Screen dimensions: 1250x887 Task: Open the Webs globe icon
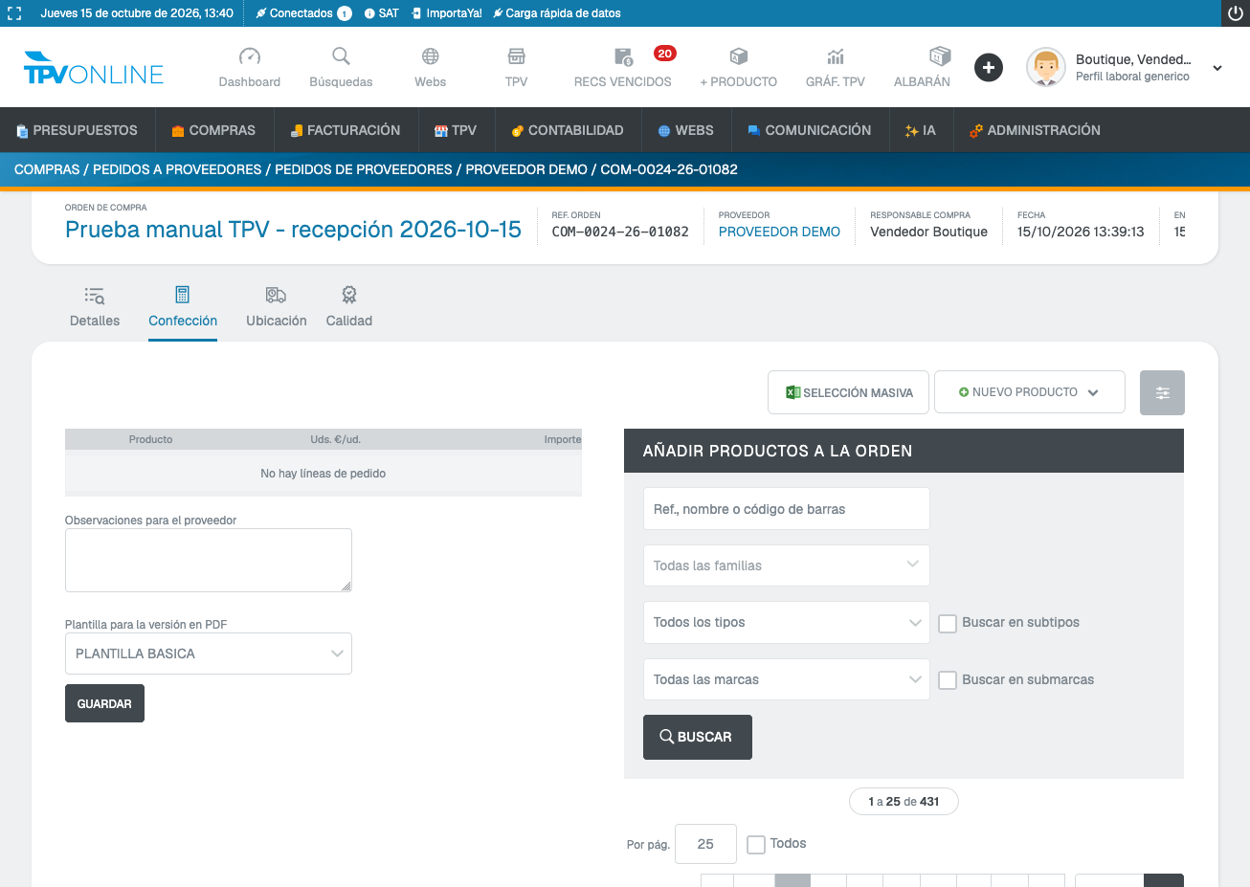[x=431, y=56]
